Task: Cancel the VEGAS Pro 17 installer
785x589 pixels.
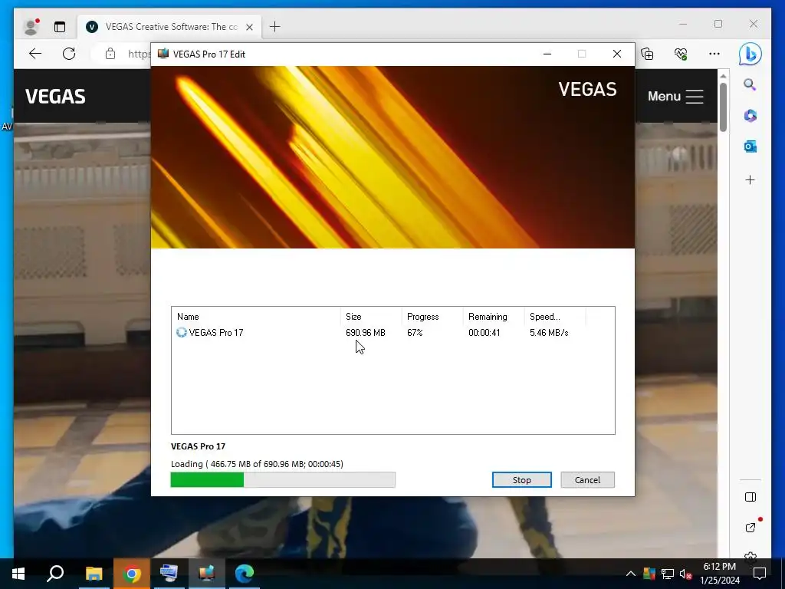Action: [x=587, y=480]
